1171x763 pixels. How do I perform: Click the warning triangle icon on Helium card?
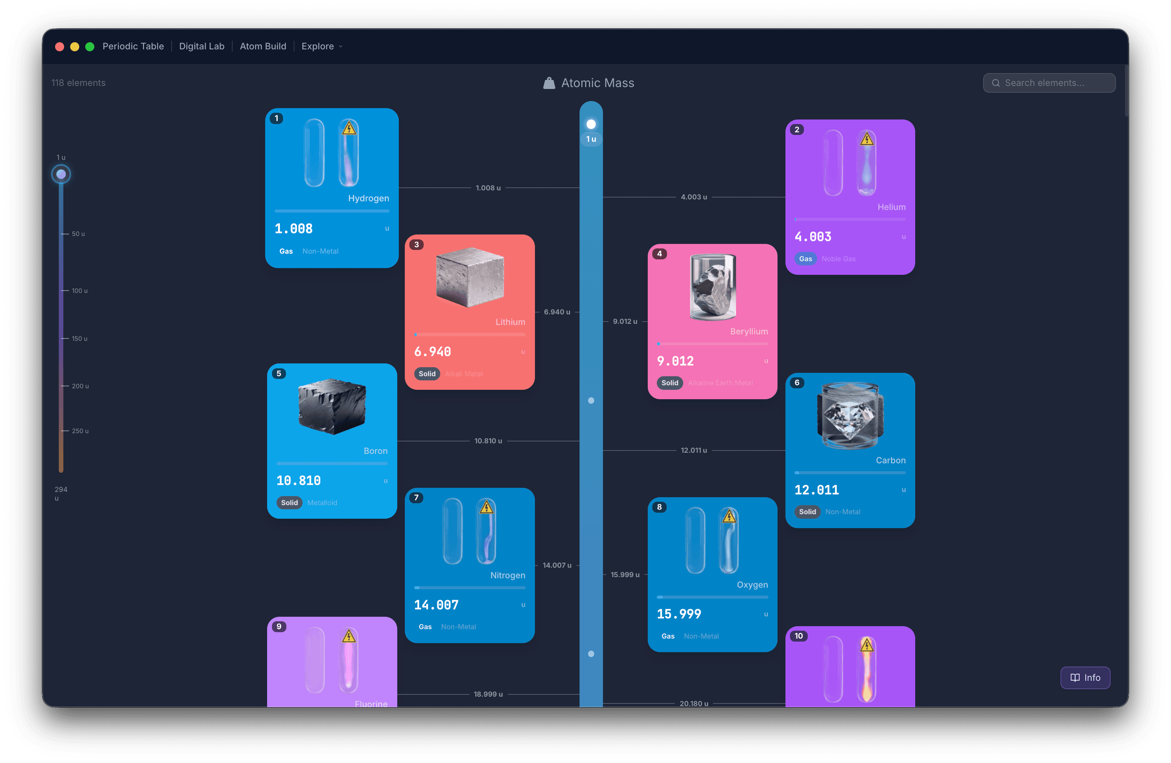tap(867, 139)
